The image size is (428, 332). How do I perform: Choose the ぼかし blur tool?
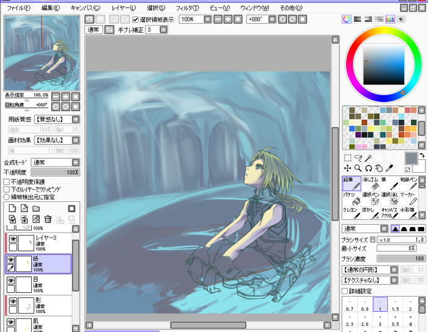point(371,213)
